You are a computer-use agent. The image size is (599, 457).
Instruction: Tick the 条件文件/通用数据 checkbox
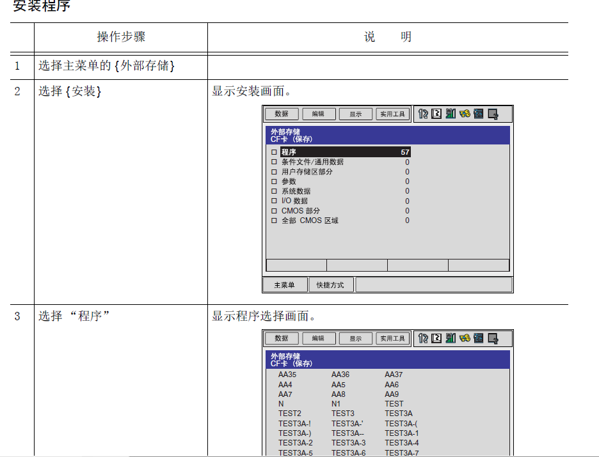coord(274,162)
